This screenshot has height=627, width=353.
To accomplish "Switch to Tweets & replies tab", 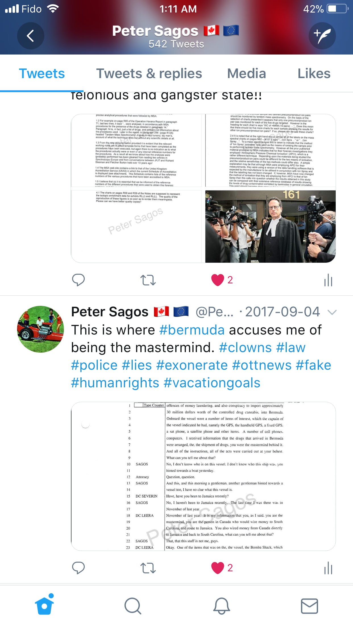I will point(149,74).
